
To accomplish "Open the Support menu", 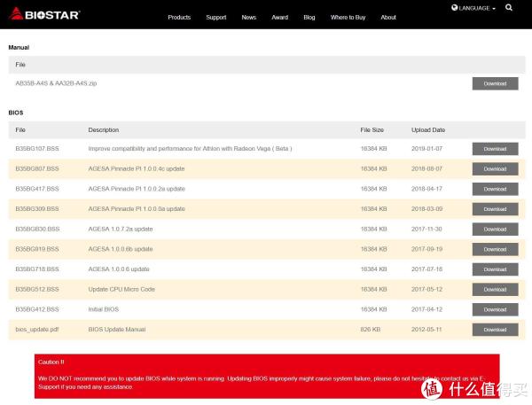I will click(216, 18).
